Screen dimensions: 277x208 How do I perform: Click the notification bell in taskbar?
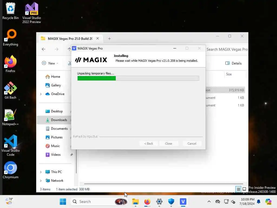coord(259,201)
